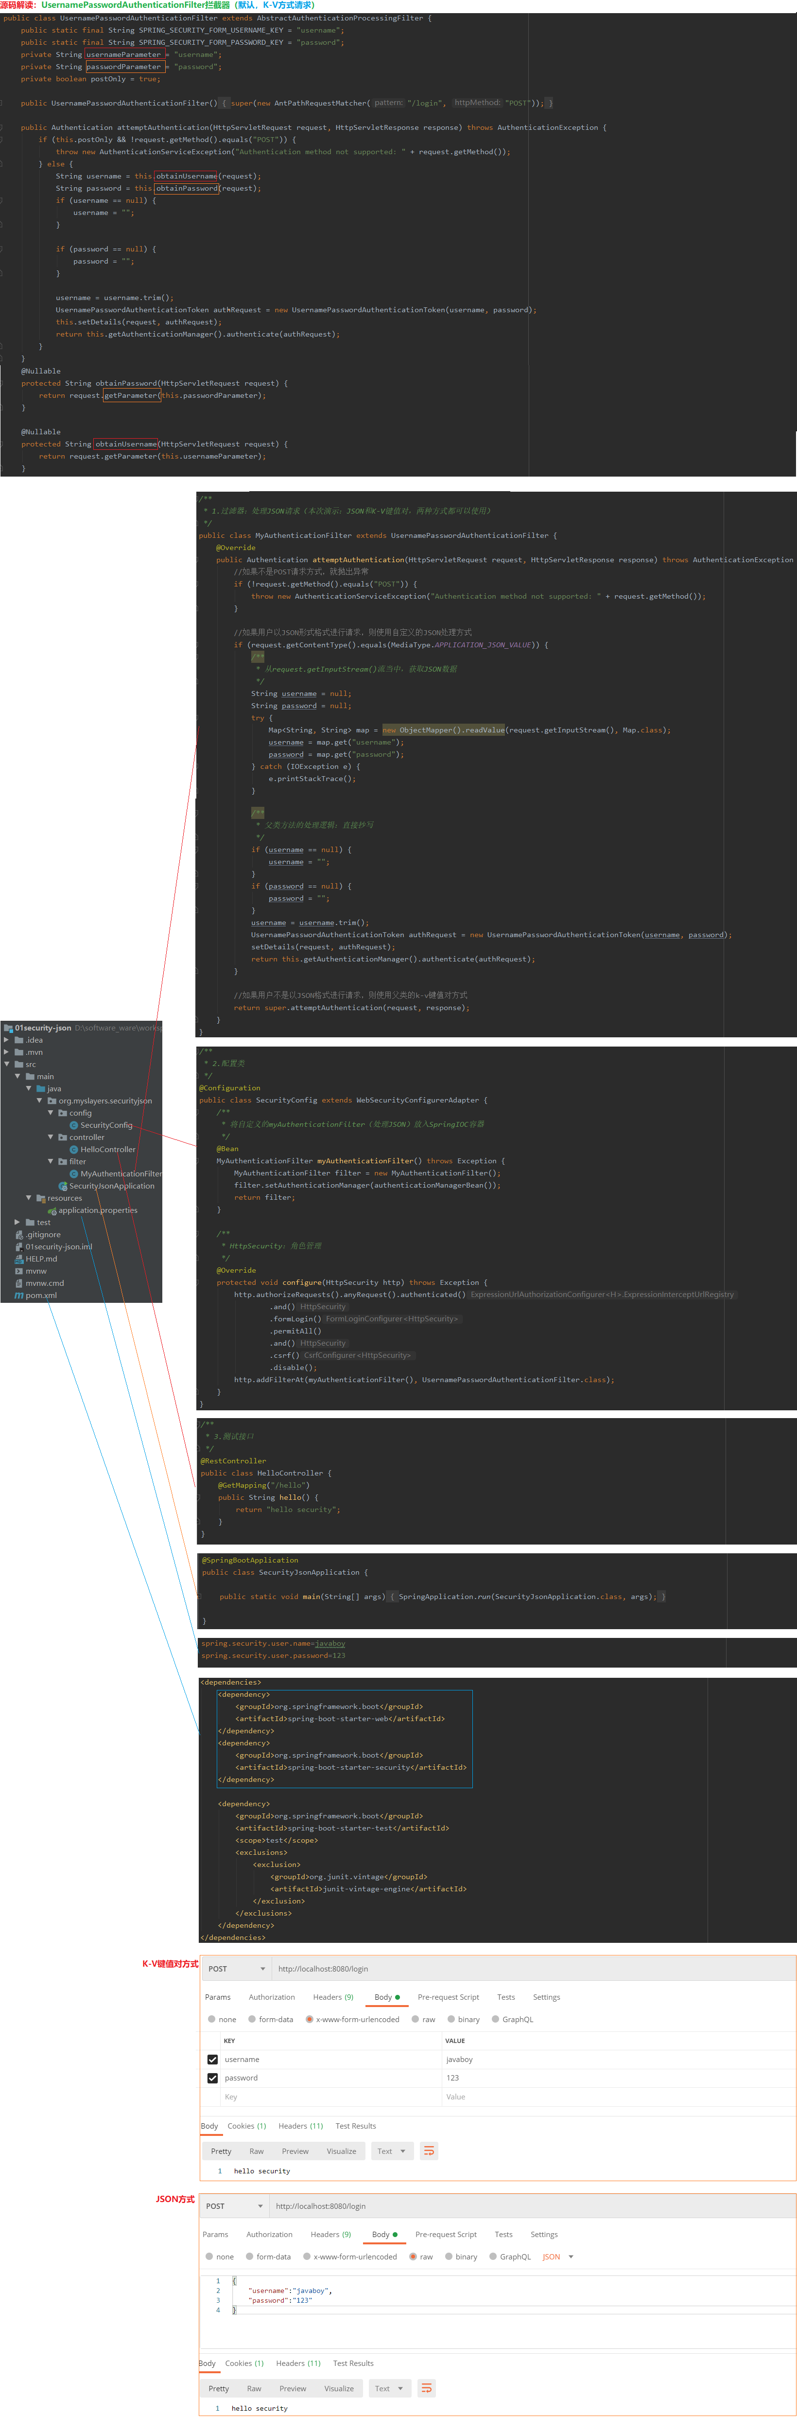Click the empty Key input field
The image size is (797, 2417).
(x=319, y=2097)
